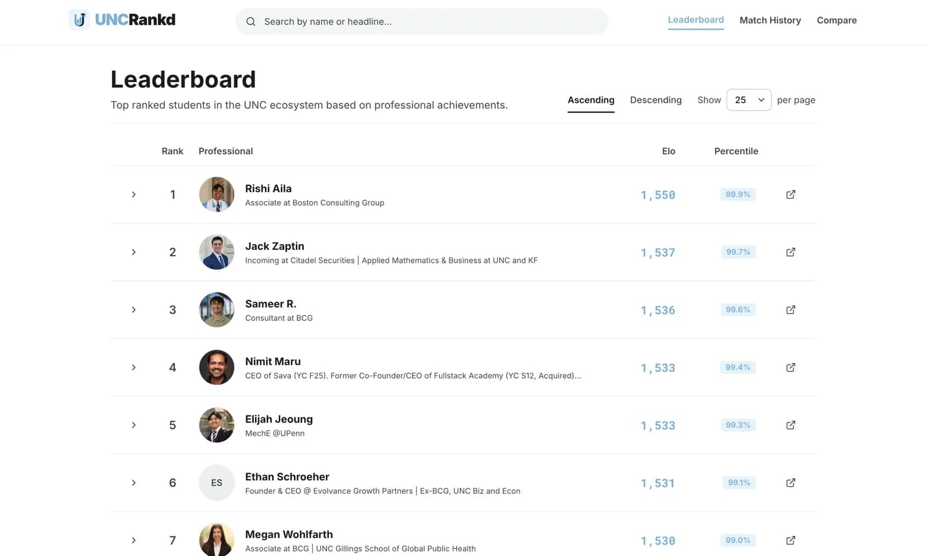Click Jack Zaptin's profile photo
926x556 pixels.
[216, 252]
